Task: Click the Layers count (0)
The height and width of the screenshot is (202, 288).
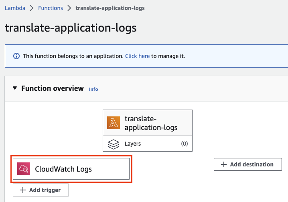Action: (x=185, y=144)
